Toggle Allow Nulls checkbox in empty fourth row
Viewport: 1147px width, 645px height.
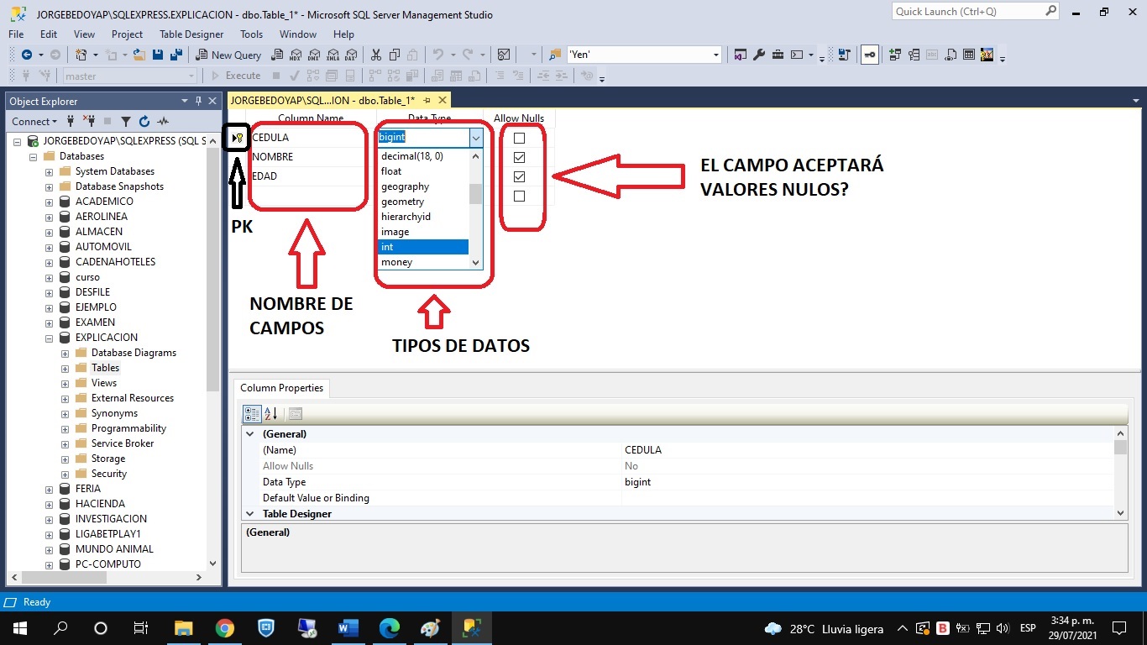pos(519,196)
